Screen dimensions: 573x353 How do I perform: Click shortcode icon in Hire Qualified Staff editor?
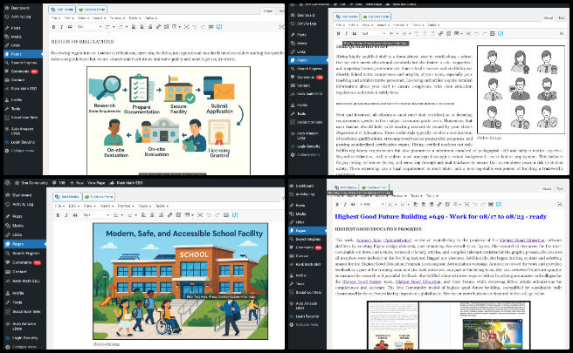tap(501, 33)
